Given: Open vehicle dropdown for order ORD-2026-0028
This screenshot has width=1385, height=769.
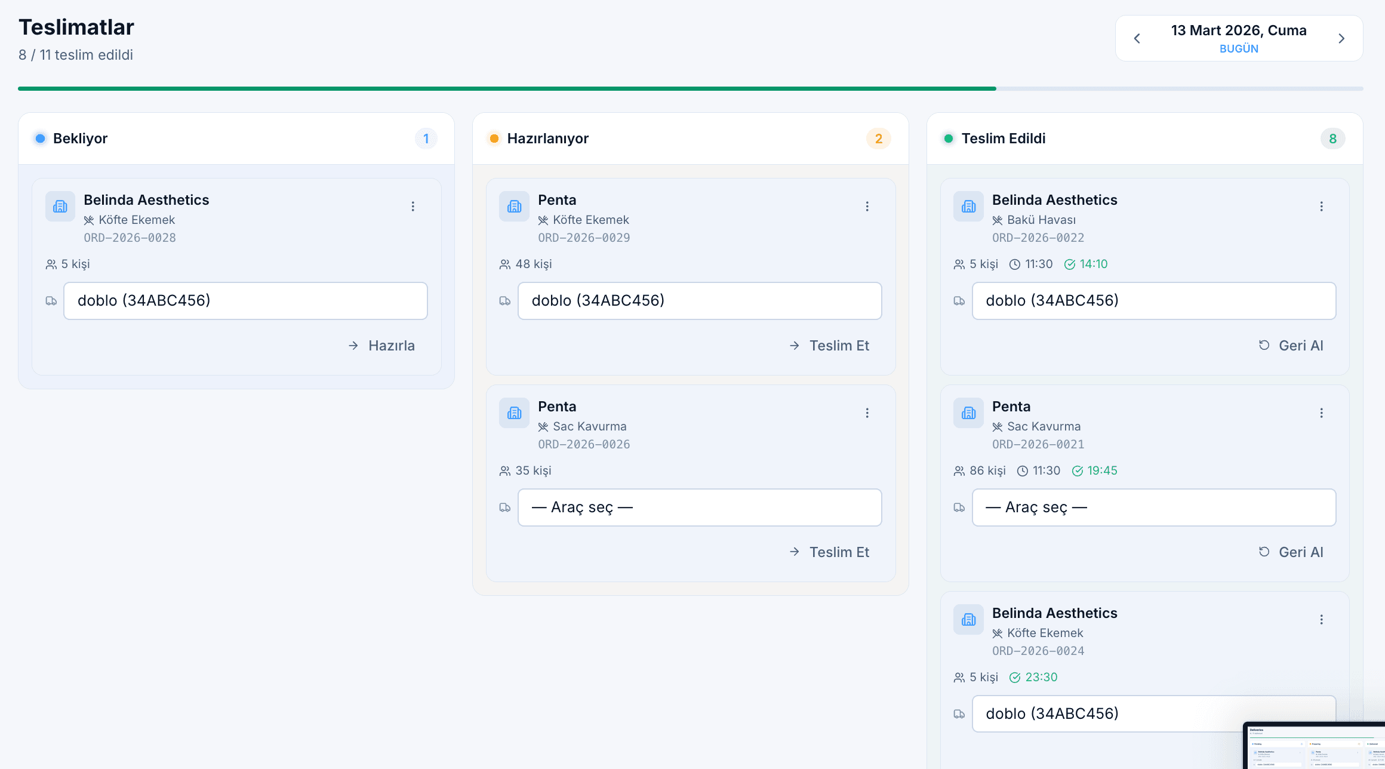Looking at the screenshot, I should pyautogui.click(x=245, y=301).
